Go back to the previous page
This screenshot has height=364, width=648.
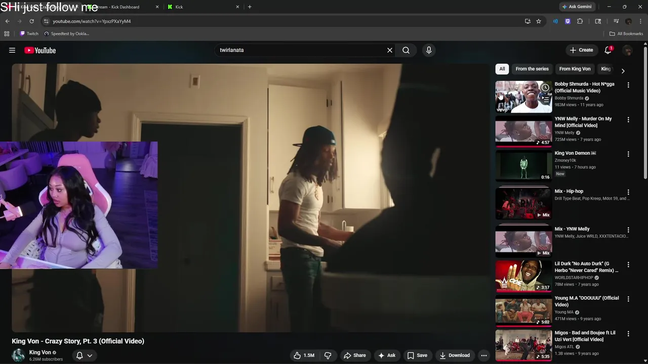point(7,21)
